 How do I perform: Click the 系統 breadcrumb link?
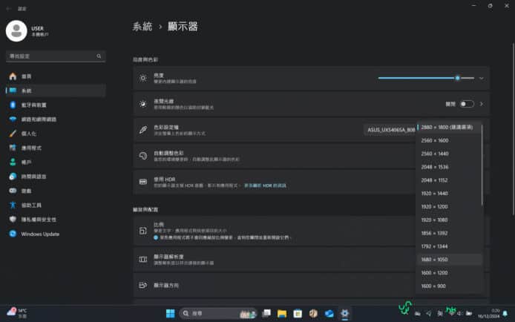coord(142,26)
